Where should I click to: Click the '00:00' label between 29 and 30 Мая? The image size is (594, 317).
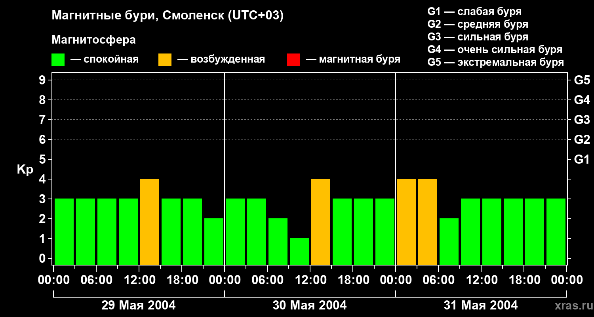coord(225,280)
